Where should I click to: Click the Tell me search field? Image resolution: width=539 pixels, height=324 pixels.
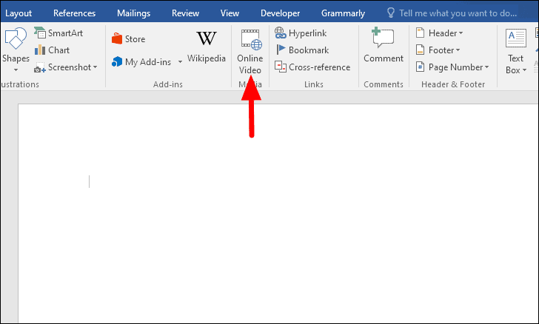[458, 13]
